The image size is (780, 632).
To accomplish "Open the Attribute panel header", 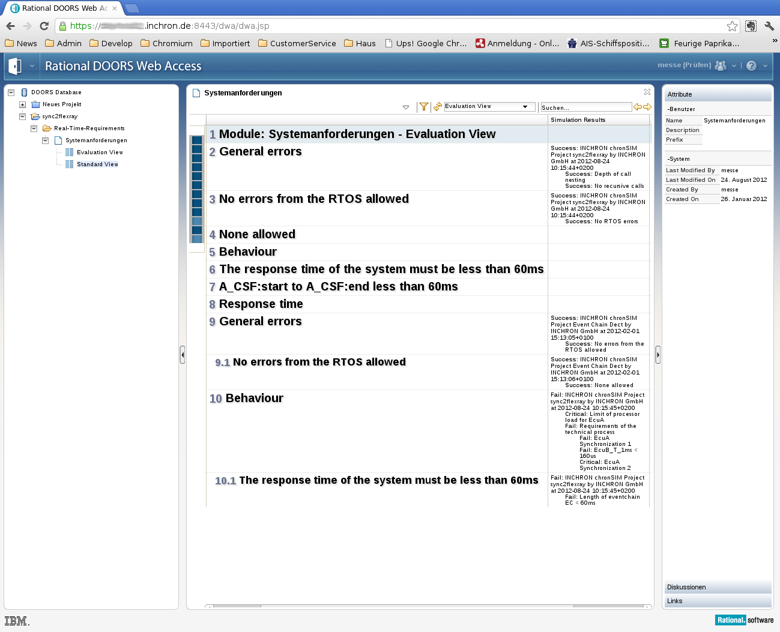I will tap(718, 94).
